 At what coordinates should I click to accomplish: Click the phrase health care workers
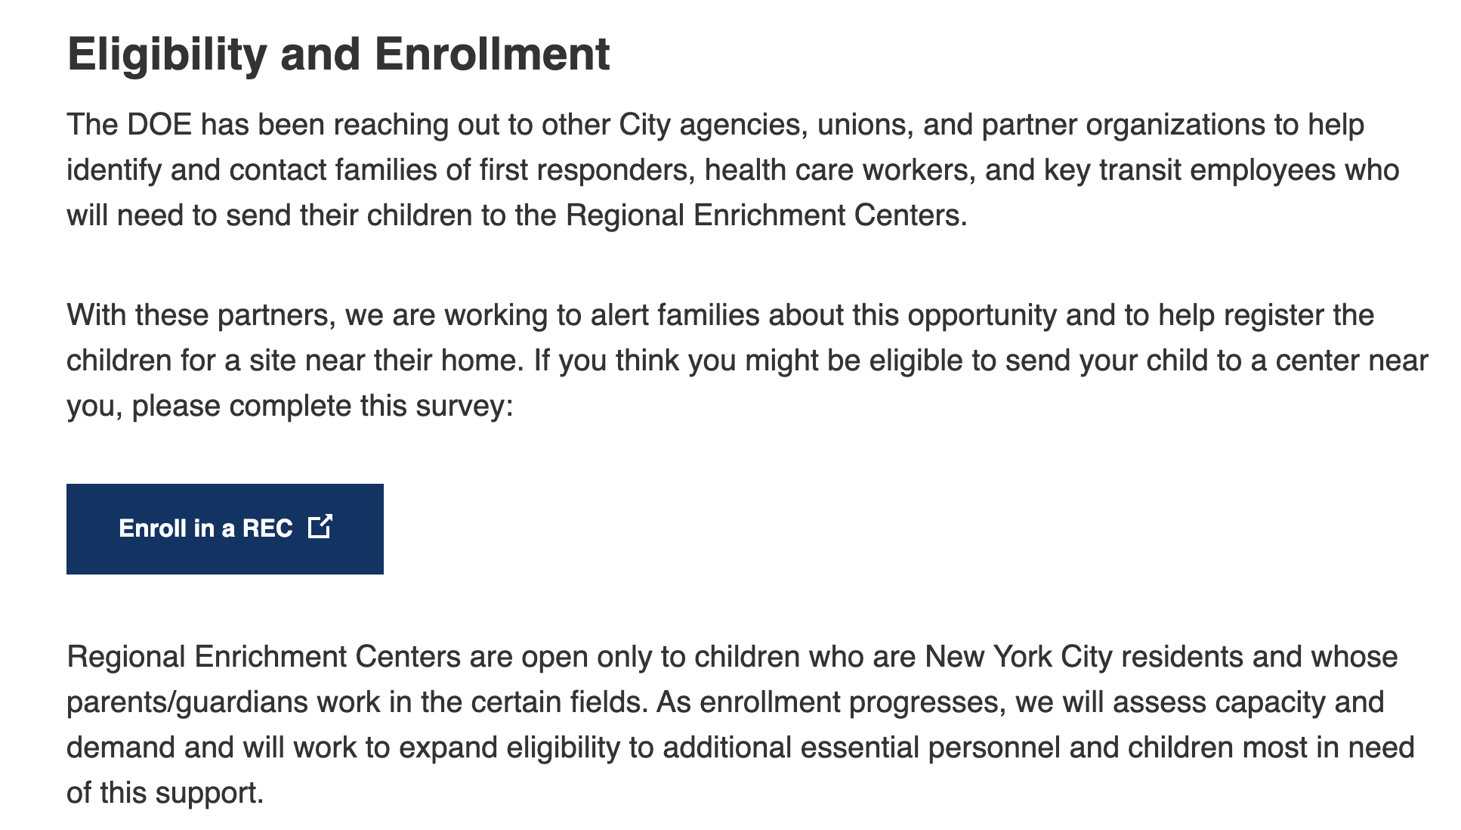pyautogui.click(x=836, y=170)
